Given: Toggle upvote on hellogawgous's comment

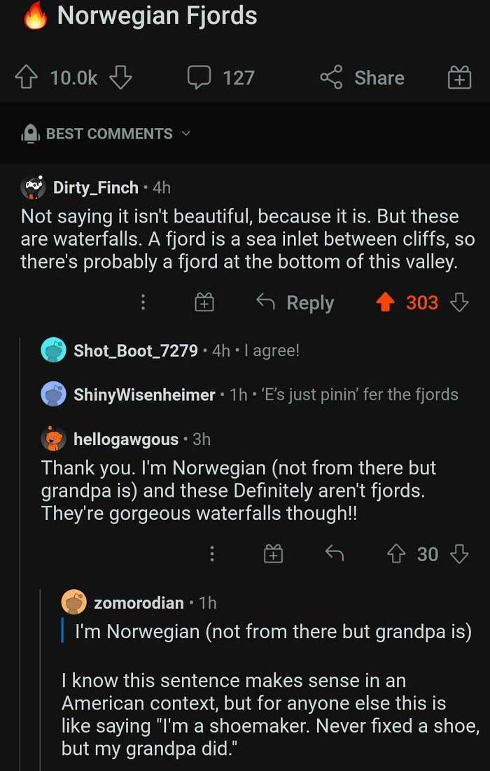Looking at the screenshot, I should pos(397,553).
